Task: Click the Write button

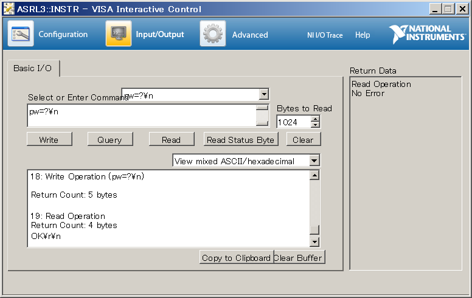Action: point(49,139)
